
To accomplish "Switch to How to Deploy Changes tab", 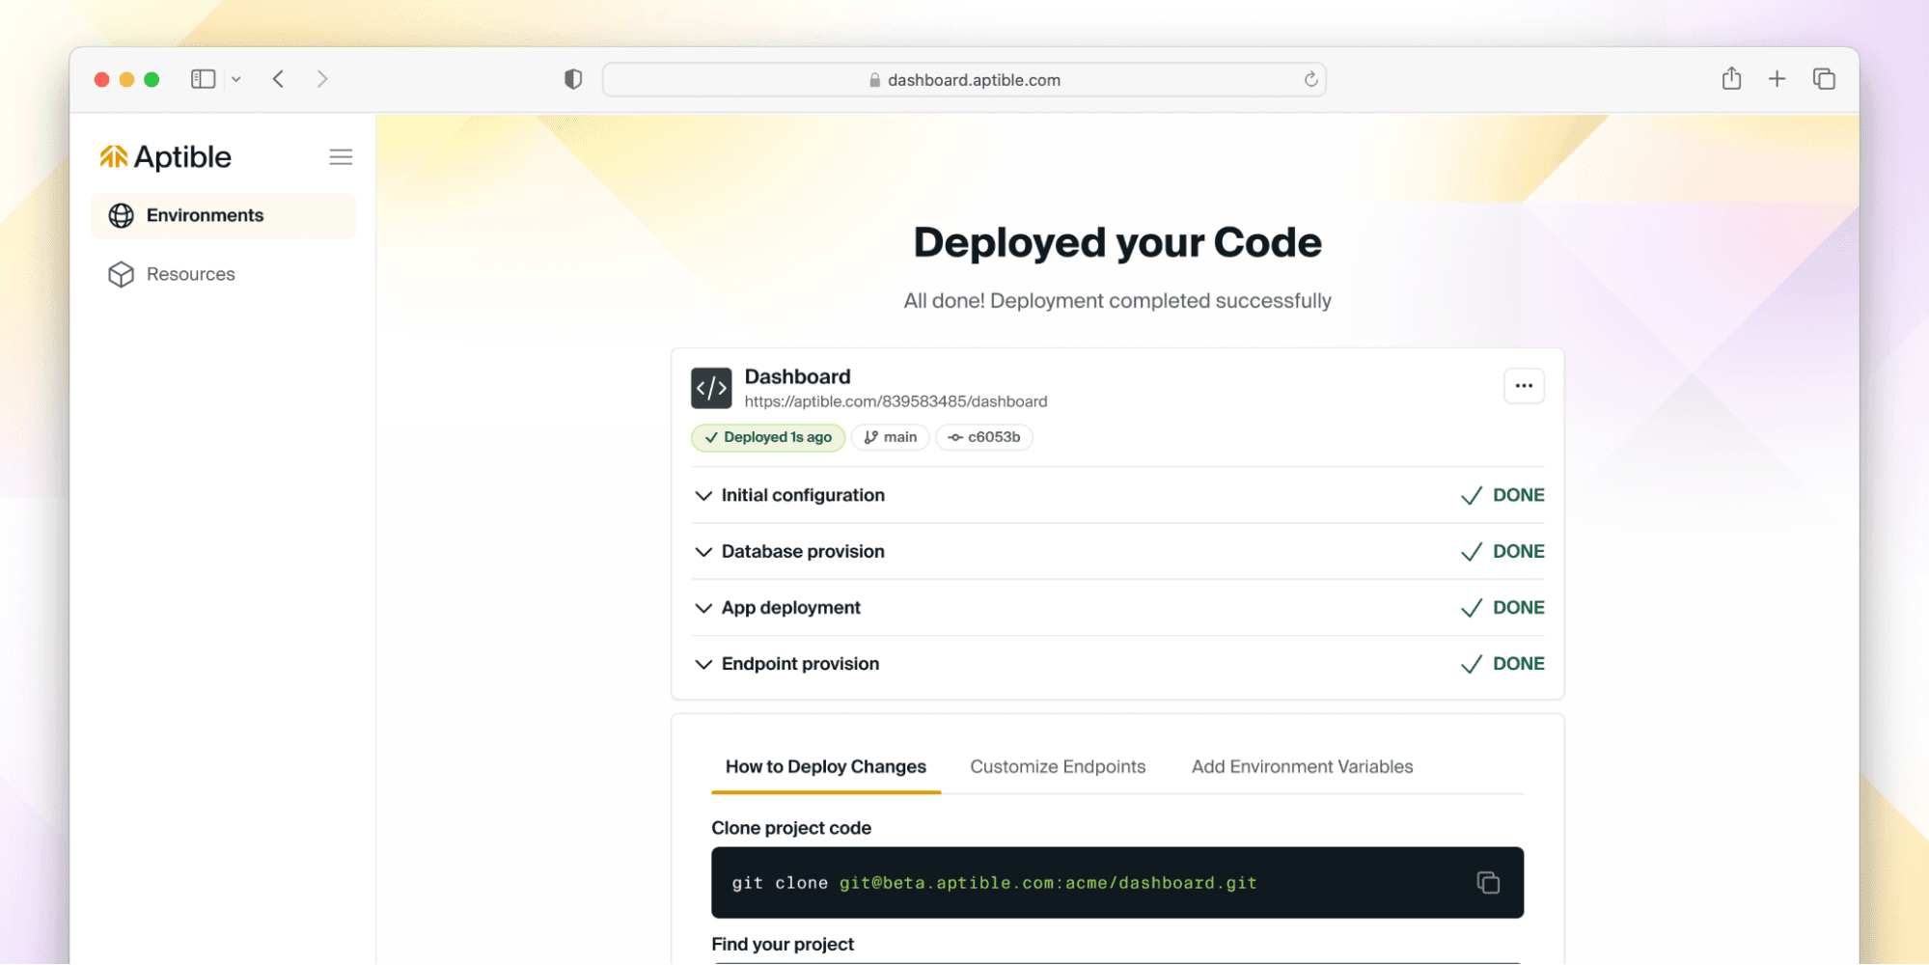I will point(826,766).
